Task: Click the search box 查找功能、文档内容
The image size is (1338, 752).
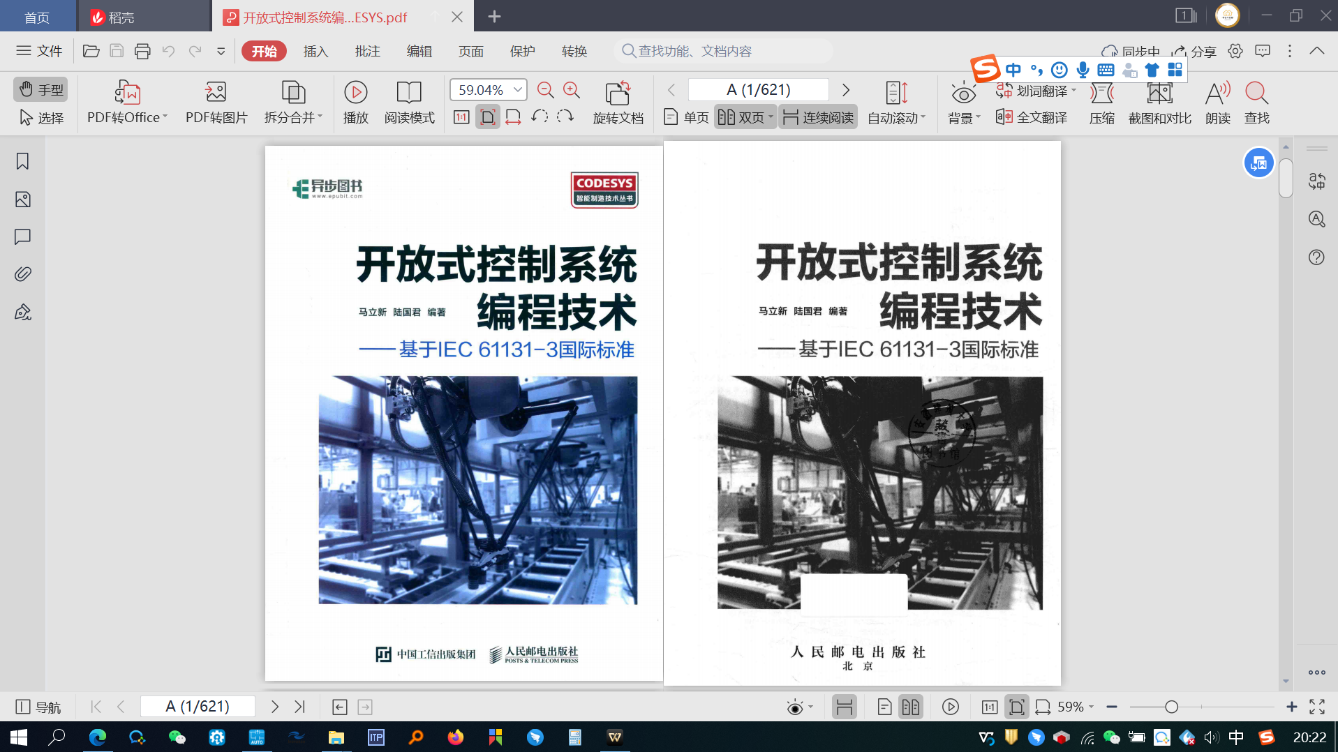Action: coord(723,51)
